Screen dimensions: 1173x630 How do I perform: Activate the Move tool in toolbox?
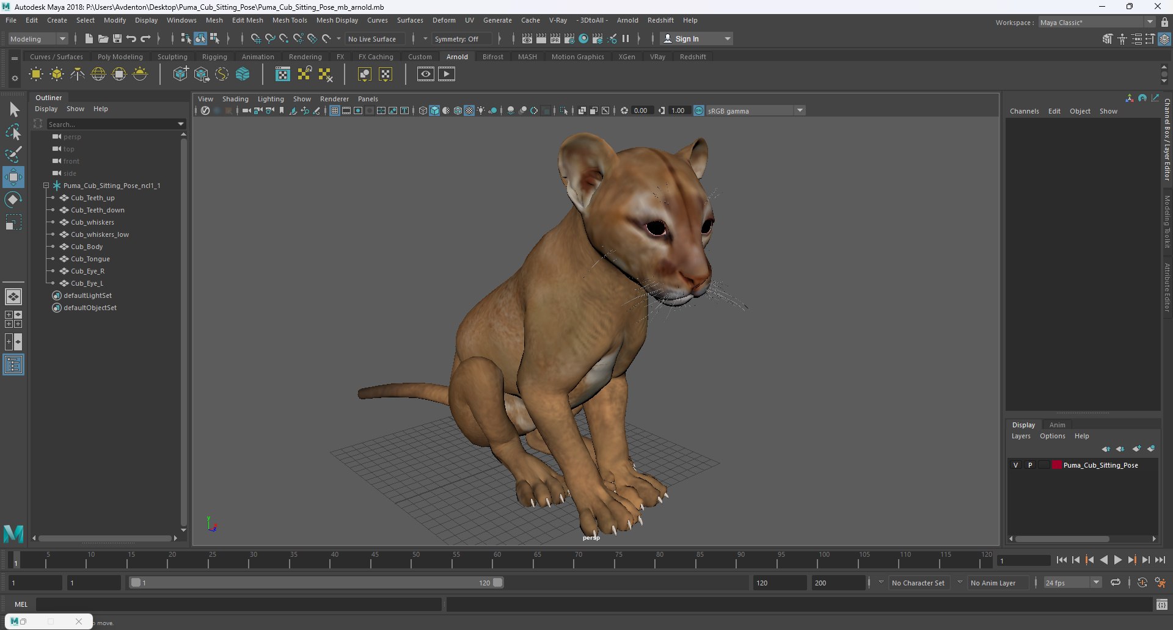click(13, 177)
